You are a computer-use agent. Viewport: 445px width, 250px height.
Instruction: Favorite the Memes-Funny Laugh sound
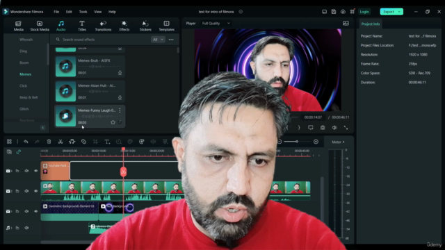[x=113, y=122]
